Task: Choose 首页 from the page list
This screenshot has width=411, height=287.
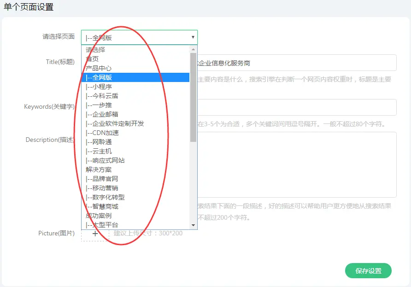Action: coord(135,59)
